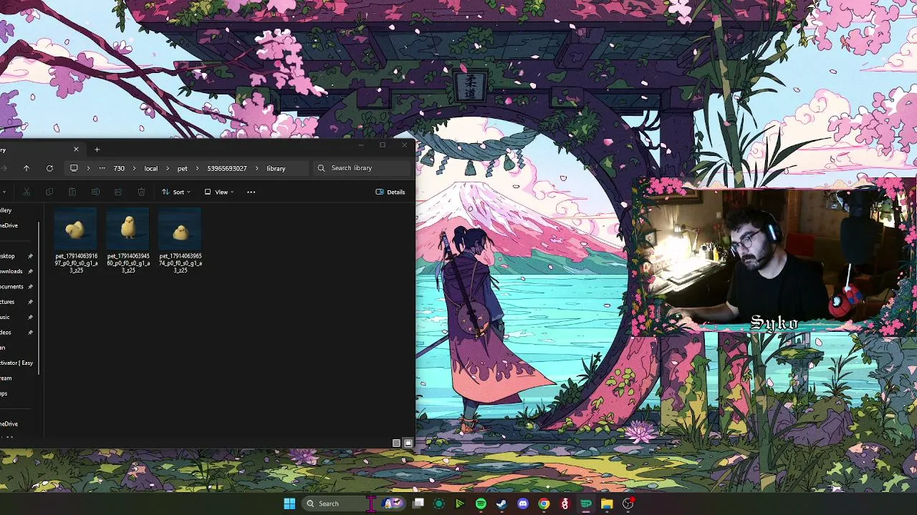Open Spotify from the taskbar
917x515 pixels.
pyautogui.click(x=481, y=504)
